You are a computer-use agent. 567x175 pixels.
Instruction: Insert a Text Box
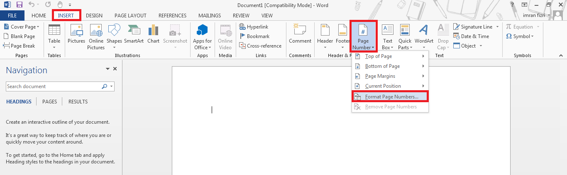click(x=388, y=37)
